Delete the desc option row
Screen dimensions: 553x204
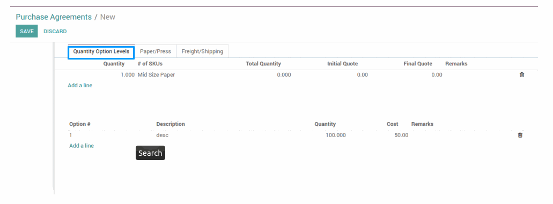point(520,135)
